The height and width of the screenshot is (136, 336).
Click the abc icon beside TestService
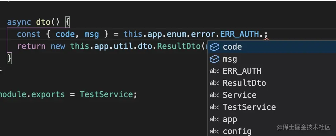pos(215,107)
